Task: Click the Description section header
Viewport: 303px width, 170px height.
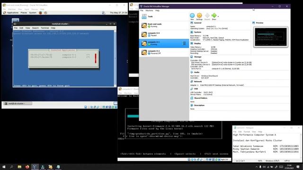Action: pos(199,105)
